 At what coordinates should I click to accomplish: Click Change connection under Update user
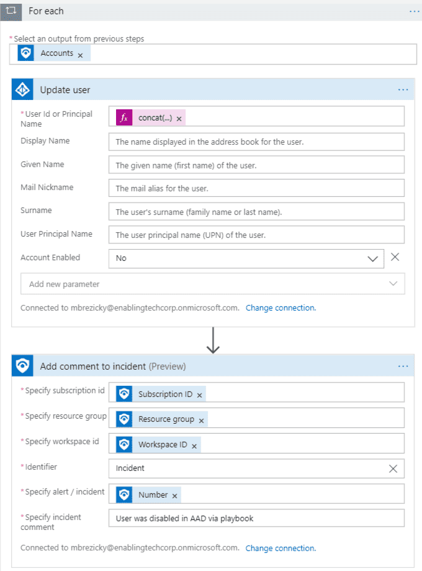click(x=281, y=308)
